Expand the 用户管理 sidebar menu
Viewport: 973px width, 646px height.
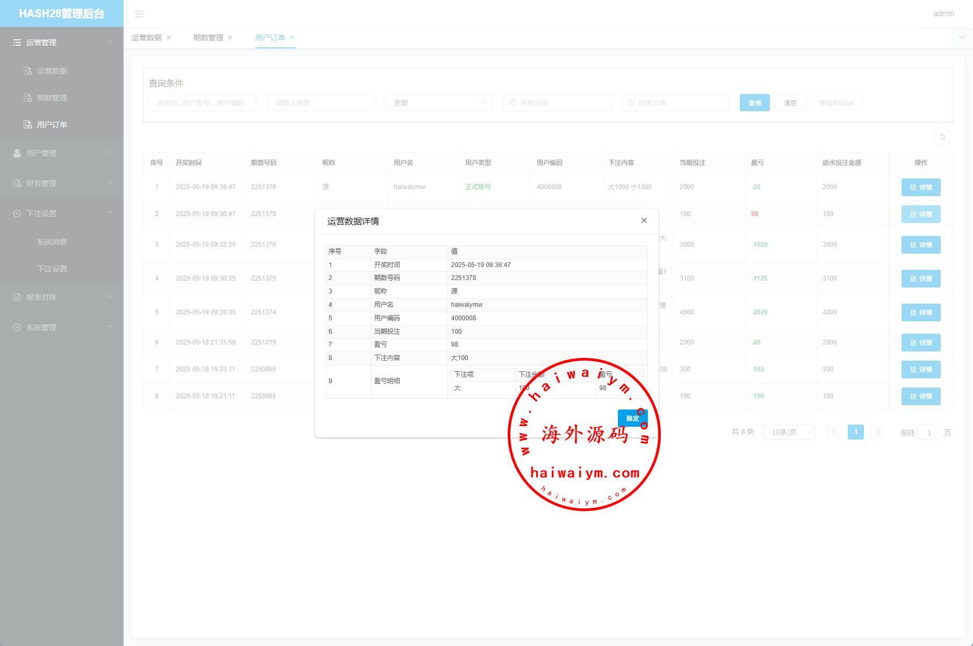click(x=62, y=153)
